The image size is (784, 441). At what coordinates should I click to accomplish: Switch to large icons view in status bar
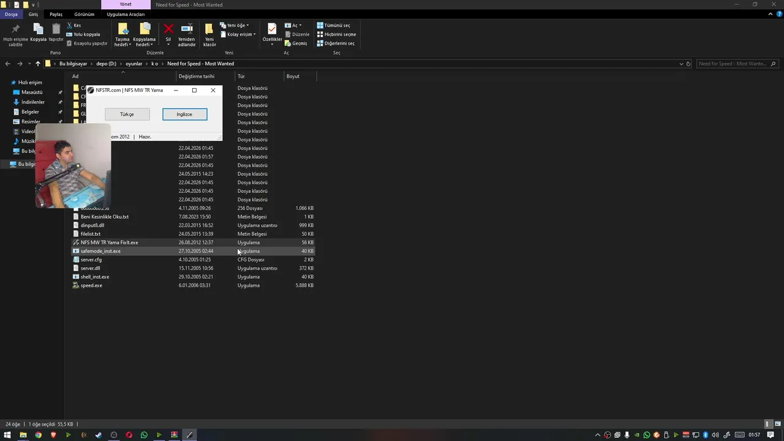coord(777,424)
